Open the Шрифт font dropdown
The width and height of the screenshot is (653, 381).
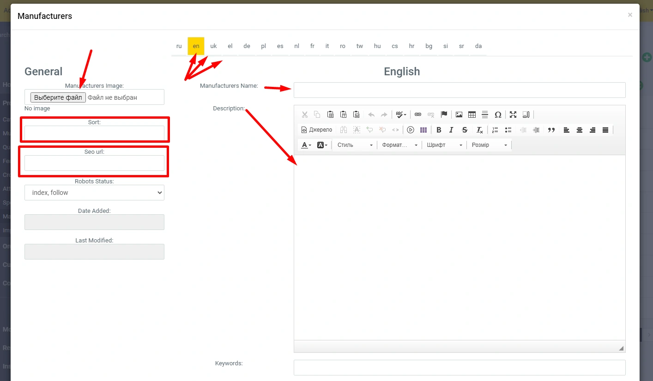[444, 145]
